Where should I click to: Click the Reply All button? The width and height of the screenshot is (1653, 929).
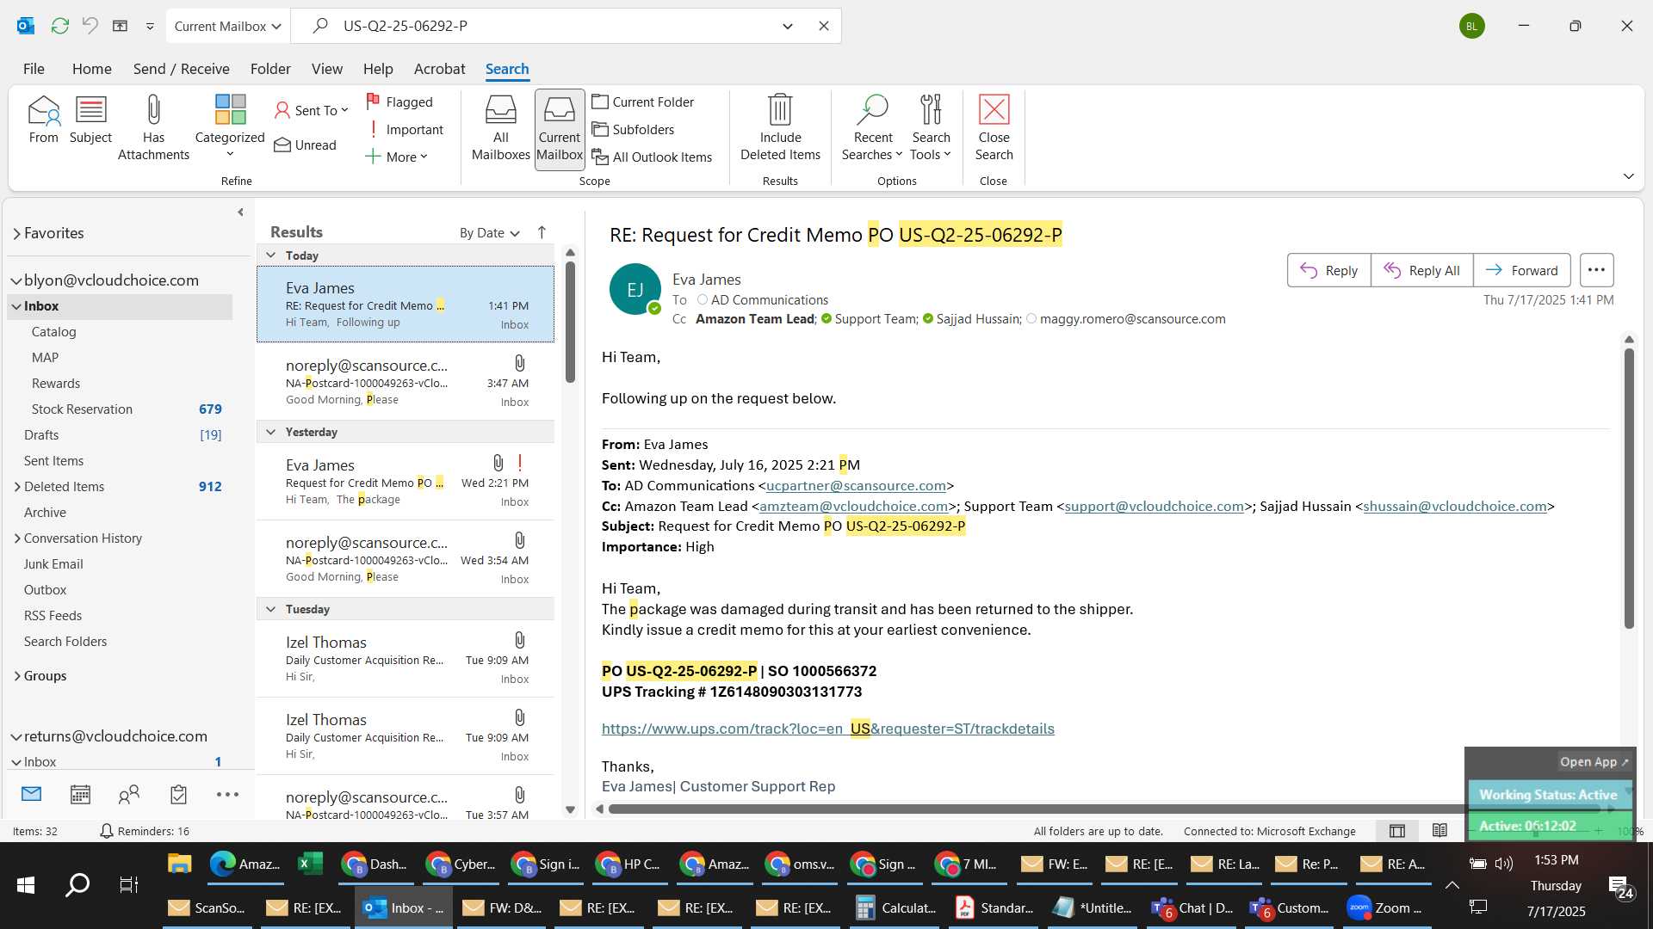pyautogui.click(x=1421, y=270)
